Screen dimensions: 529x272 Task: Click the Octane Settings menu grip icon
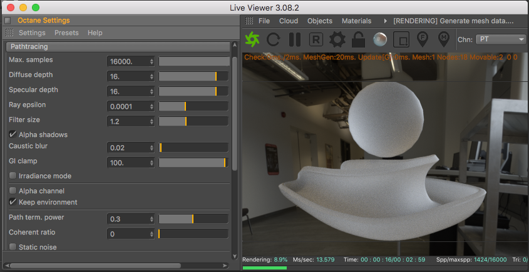[x=9, y=33]
